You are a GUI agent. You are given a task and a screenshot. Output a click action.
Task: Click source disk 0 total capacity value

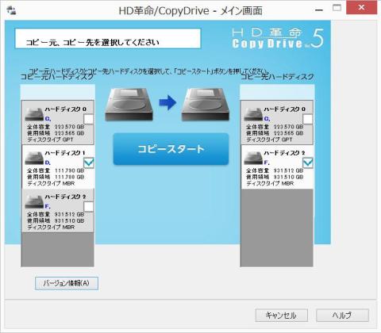[x=69, y=127]
